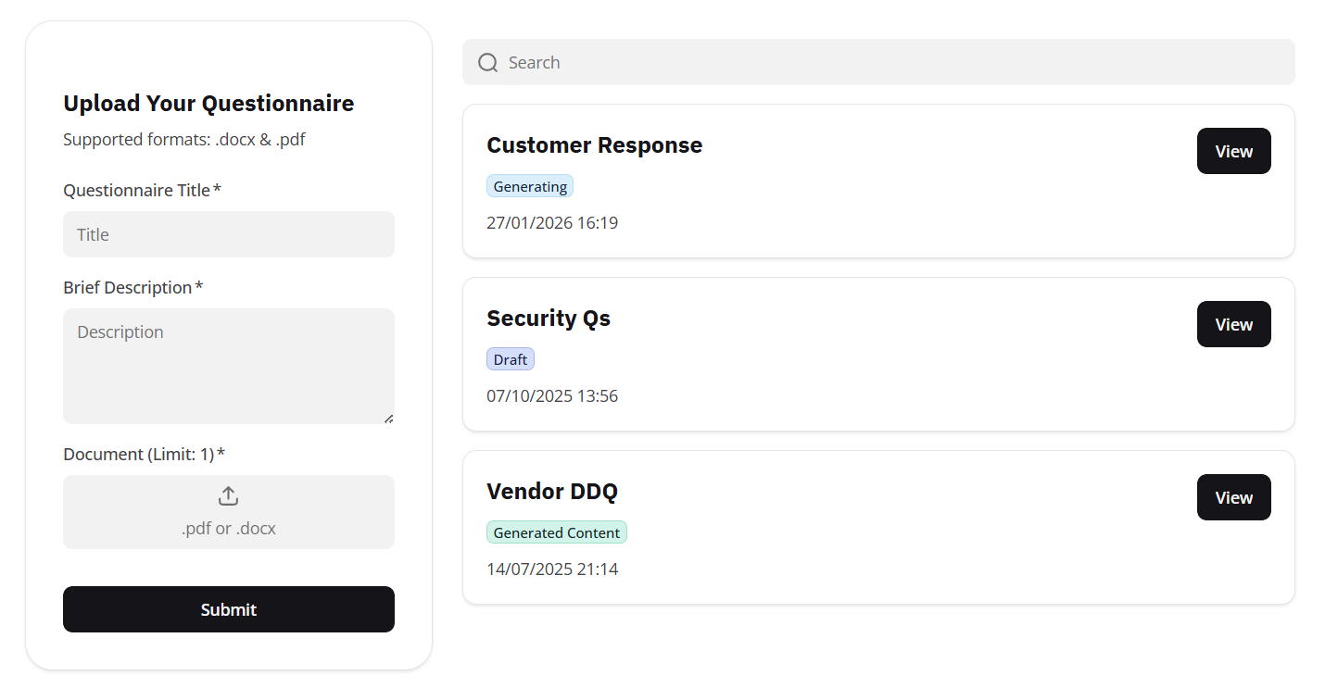Click the Questionnaire Title label
Viewport: 1325px width, 688px height.
[x=137, y=190]
